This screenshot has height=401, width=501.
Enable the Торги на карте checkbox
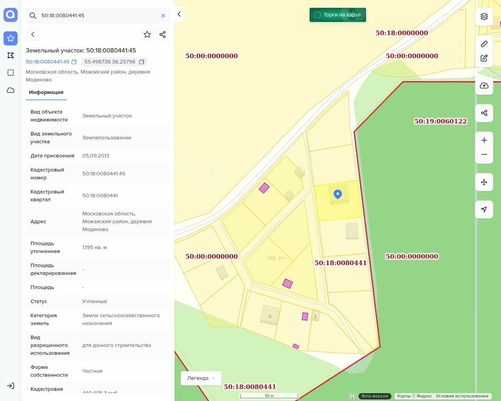click(x=317, y=15)
